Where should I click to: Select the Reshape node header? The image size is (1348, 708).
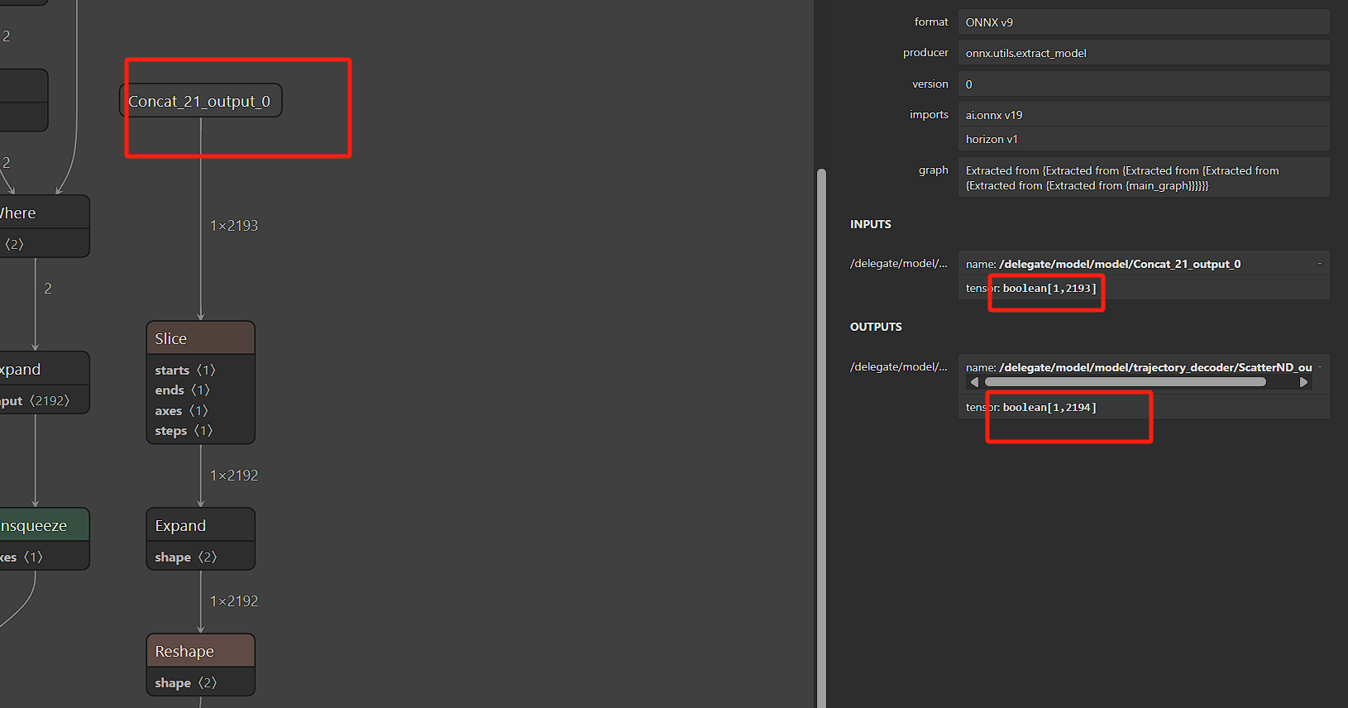(200, 651)
